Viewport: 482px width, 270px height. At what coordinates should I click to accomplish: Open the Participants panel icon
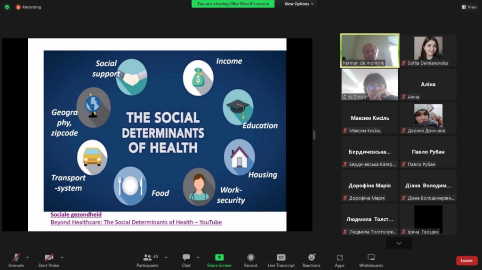(x=148, y=257)
